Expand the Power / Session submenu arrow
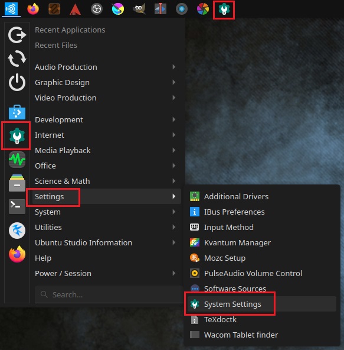Screen dimensions: 344x350 tap(174, 273)
